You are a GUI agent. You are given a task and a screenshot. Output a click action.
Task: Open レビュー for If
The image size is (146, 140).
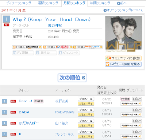137,132
